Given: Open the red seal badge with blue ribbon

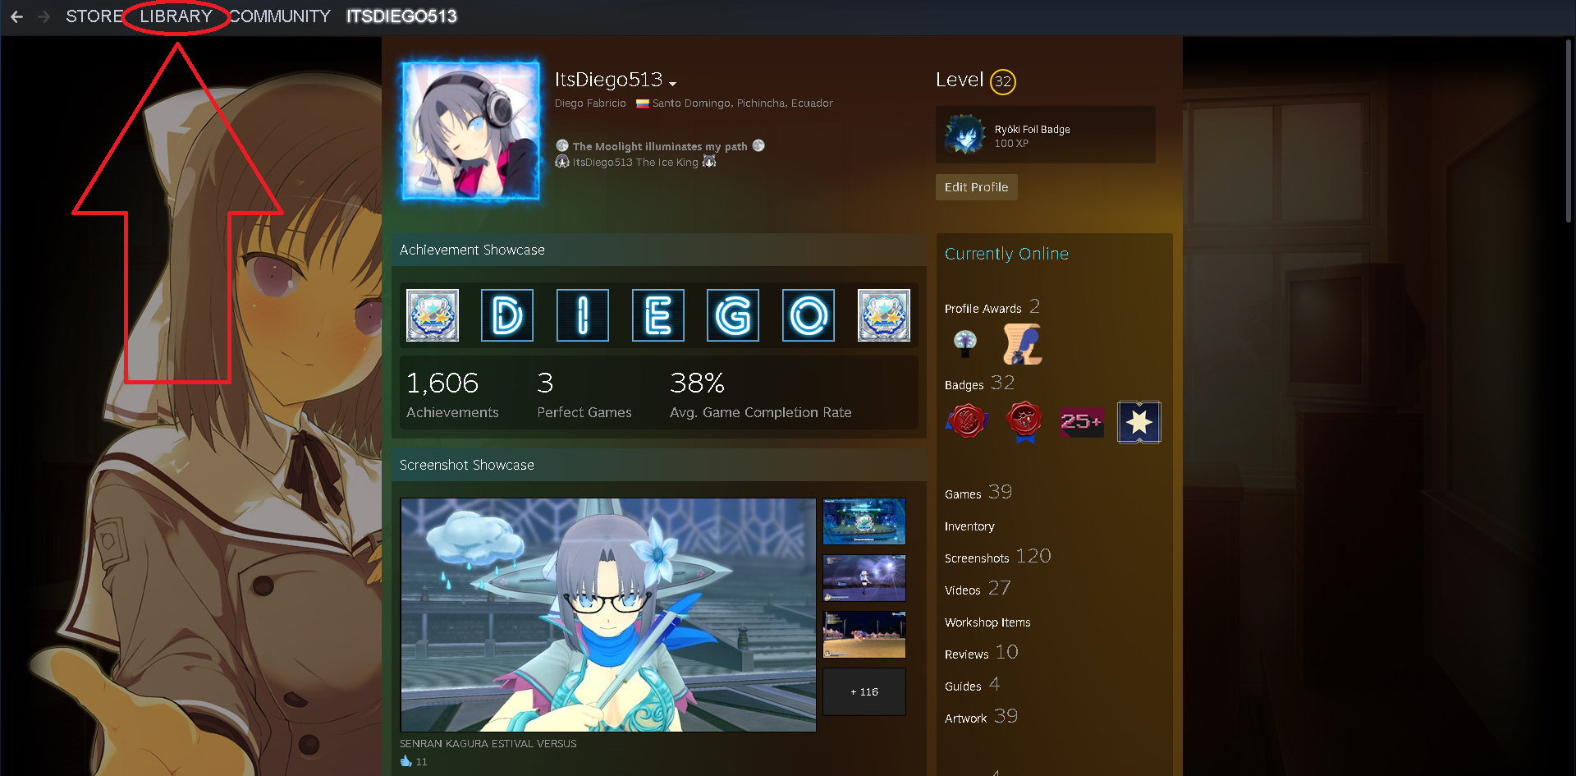Looking at the screenshot, I should click(1024, 421).
